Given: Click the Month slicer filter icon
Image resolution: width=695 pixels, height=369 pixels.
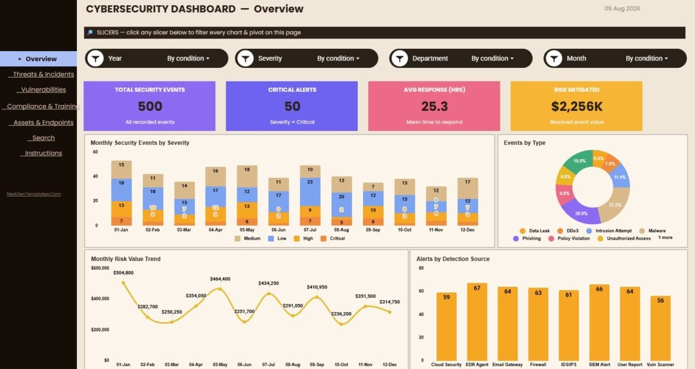Looking at the screenshot, I should (x=554, y=58).
